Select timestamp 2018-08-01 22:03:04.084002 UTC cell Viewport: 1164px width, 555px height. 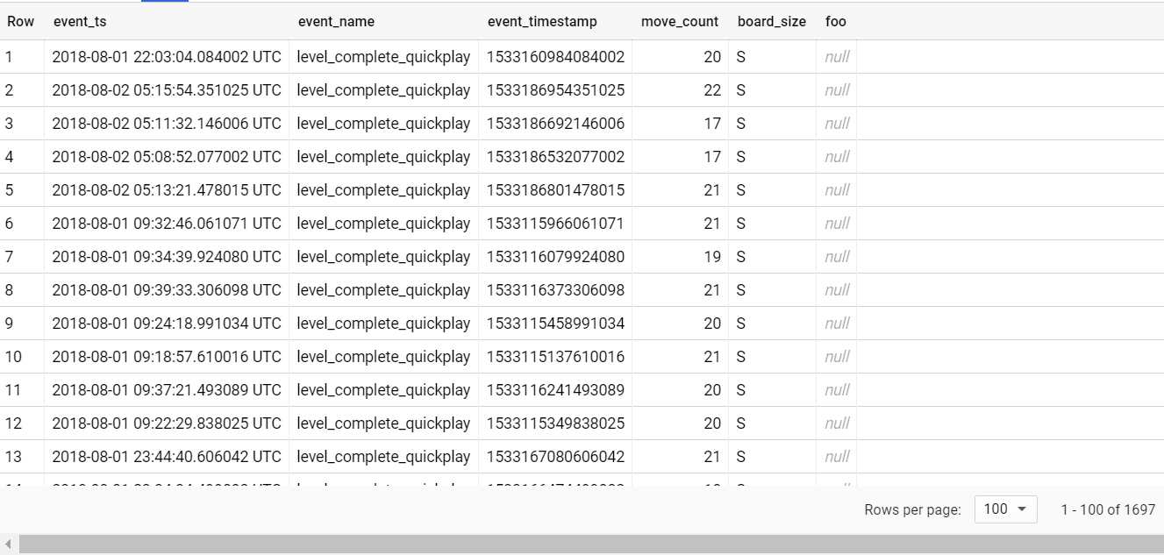point(167,57)
